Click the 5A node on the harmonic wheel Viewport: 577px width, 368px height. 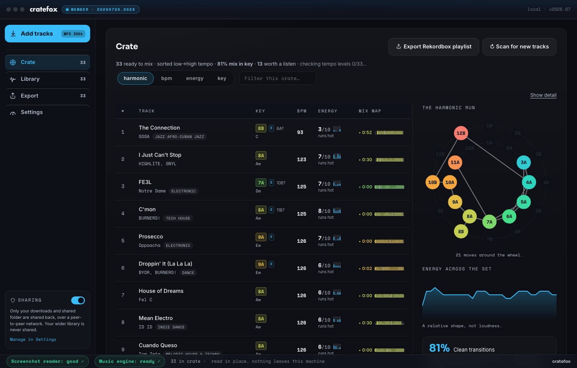524,202
